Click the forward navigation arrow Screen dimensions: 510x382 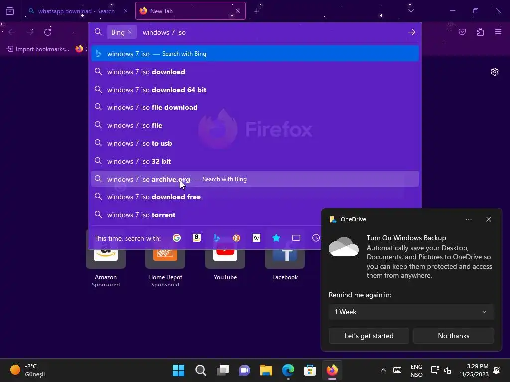[30, 32]
